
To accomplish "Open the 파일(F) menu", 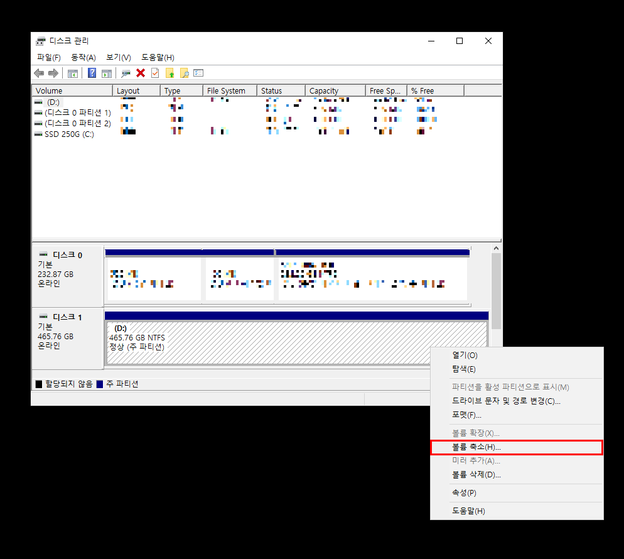I will pyautogui.click(x=48, y=57).
